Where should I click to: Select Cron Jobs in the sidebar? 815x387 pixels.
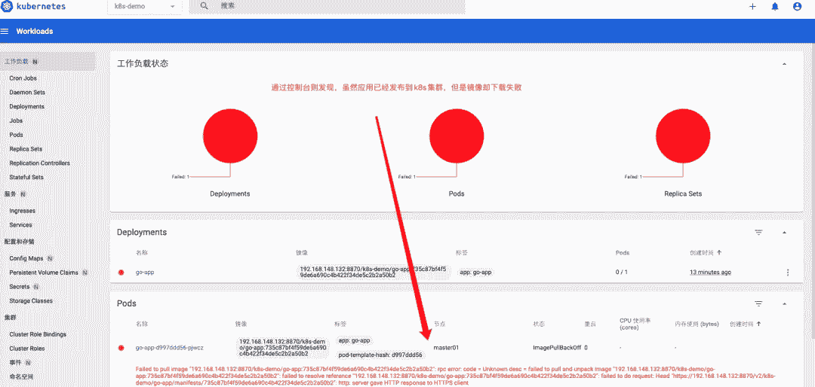click(23, 78)
